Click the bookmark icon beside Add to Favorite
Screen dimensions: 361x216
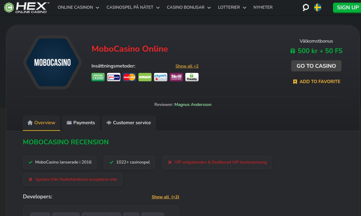(295, 82)
